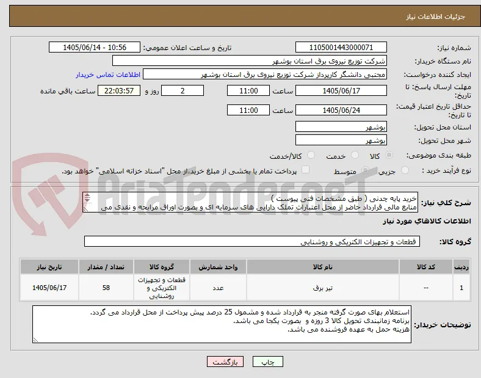Click the announcement date field 1405/06/14 - 10:56

(x=95, y=48)
